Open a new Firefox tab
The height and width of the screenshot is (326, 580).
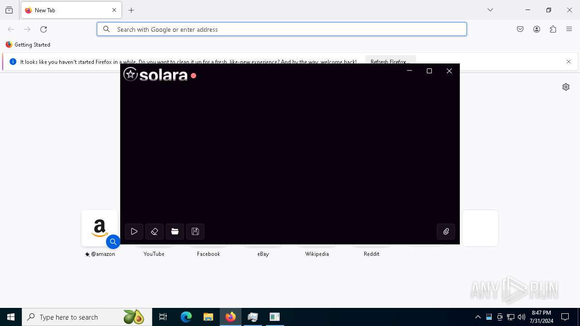click(x=131, y=10)
